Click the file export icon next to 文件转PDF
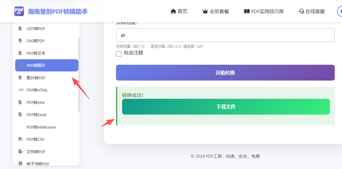Viewport: 342px width, 169px height. click(21, 151)
